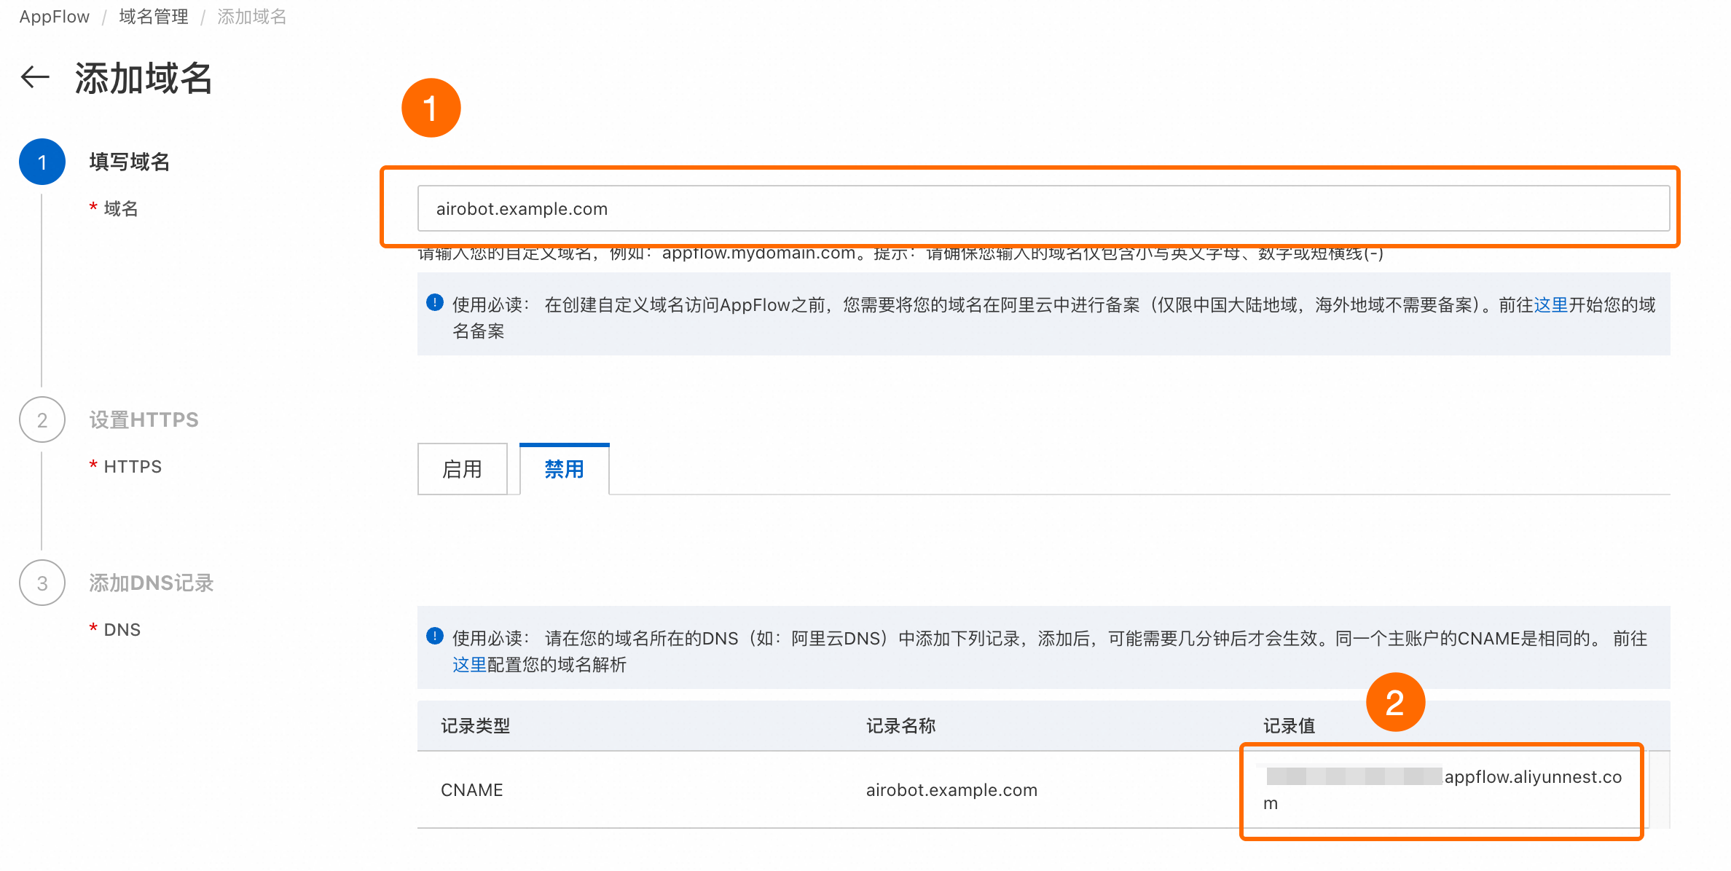Select appflow.aliyunnest.com record value cell

(x=1442, y=790)
